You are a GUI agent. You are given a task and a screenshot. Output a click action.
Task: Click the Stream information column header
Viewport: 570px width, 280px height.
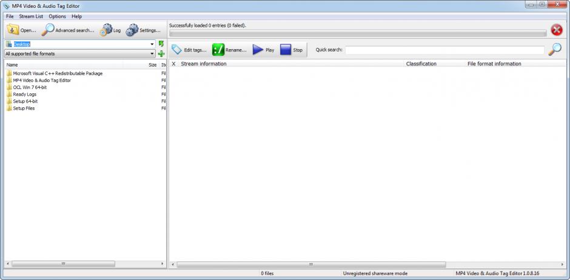[204, 64]
